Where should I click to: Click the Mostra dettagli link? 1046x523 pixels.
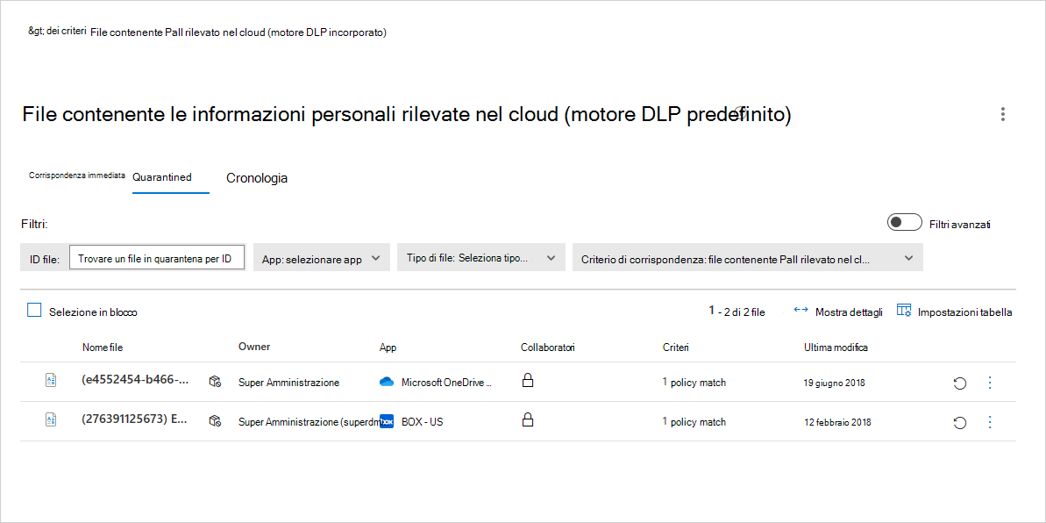click(850, 312)
